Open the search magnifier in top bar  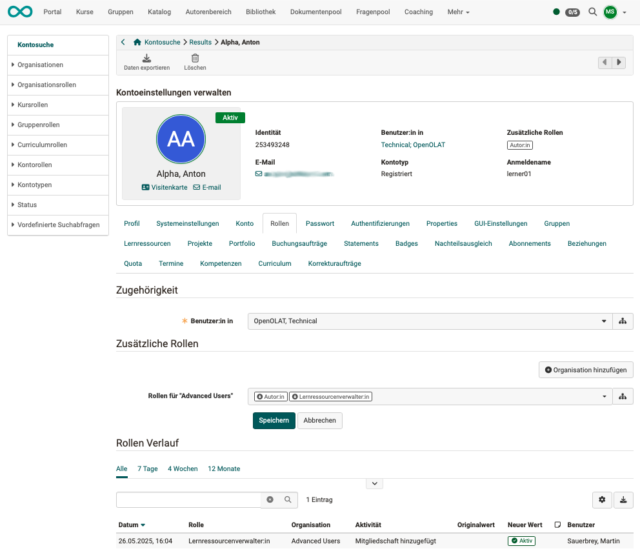pos(592,12)
